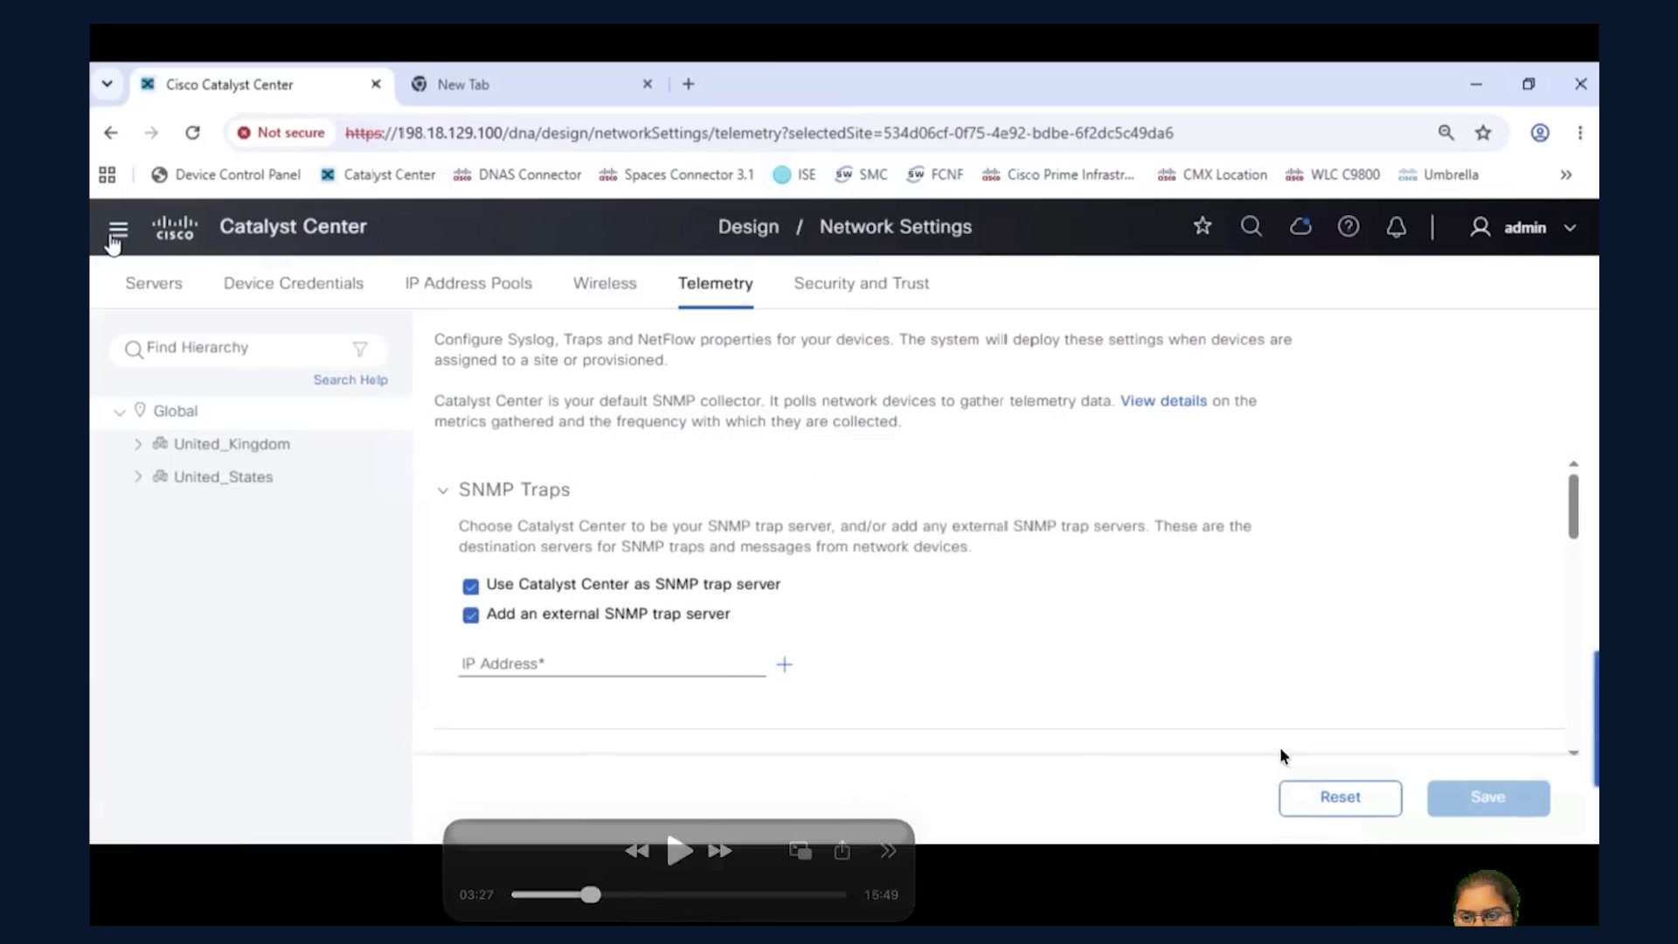1678x944 pixels.
Task: Open the Security and Trust tab
Action: pyautogui.click(x=862, y=283)
